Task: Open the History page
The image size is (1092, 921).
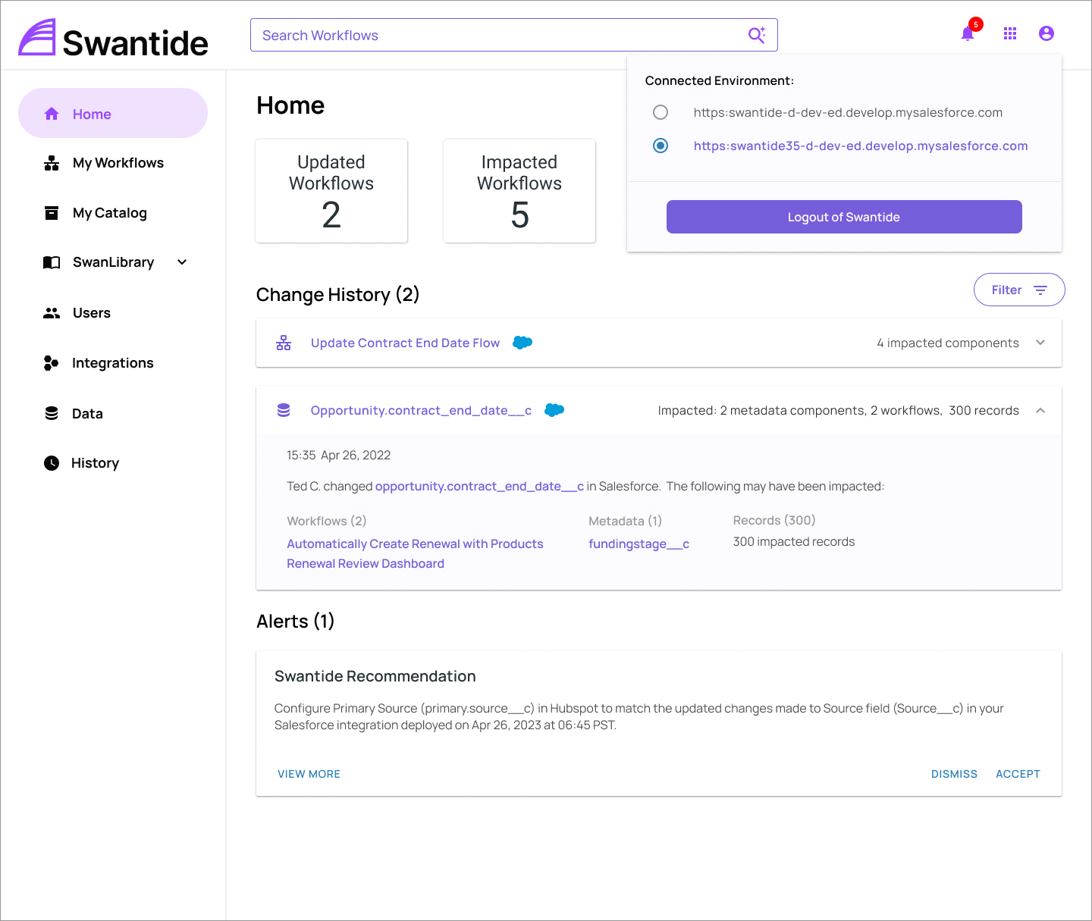Action: click(x=95, y=463)
